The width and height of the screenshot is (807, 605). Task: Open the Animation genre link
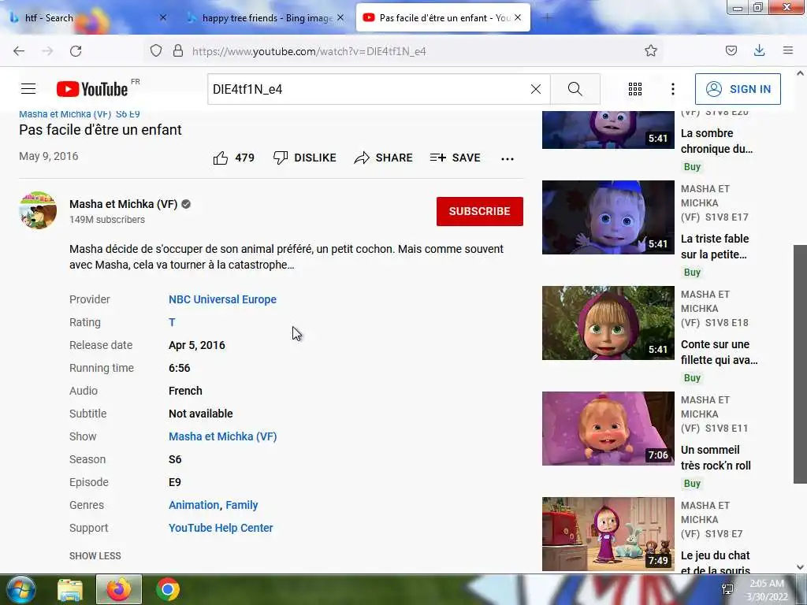(194, 505)
